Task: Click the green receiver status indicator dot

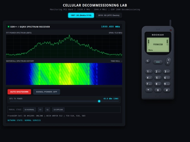Action: [x=8, y=27]
